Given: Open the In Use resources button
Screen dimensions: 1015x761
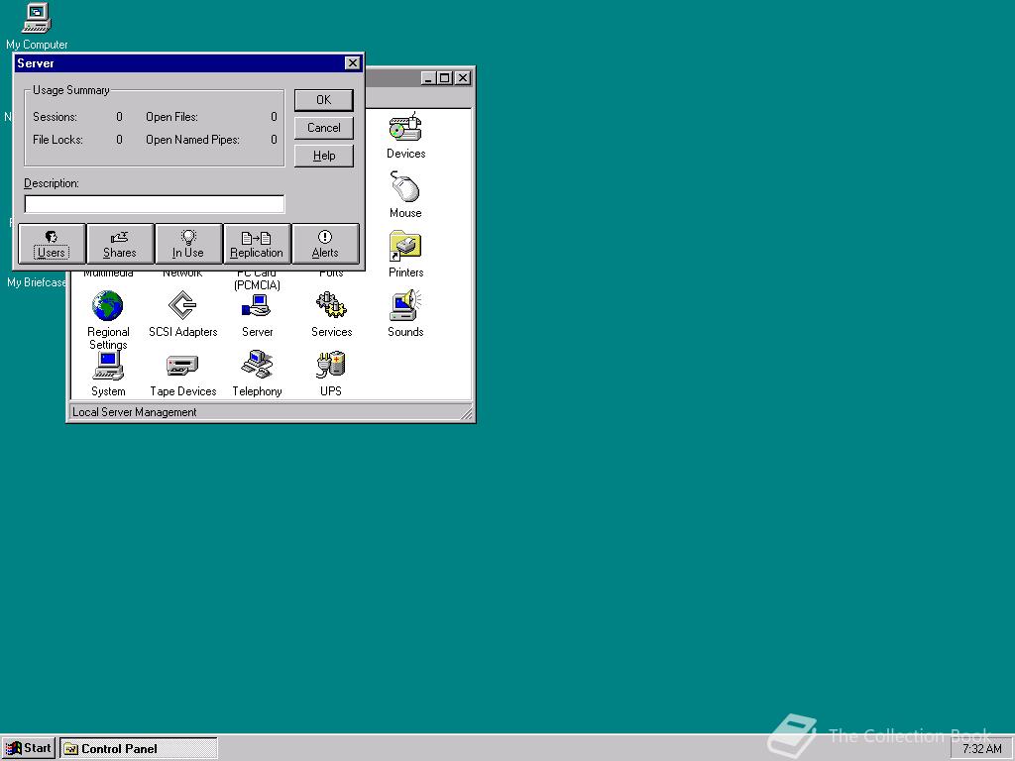Looking at the screenshot, I should [x=188, y=244].
